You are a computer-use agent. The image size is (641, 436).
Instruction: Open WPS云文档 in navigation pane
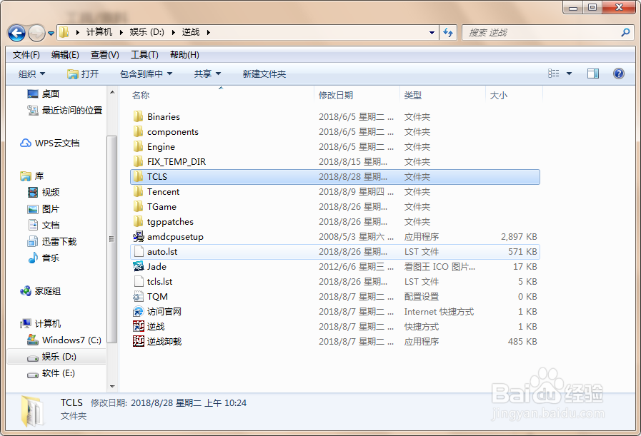[57, 143]
